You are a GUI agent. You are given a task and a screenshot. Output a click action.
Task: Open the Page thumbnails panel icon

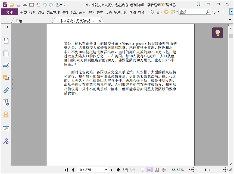[x=6, y=53]
